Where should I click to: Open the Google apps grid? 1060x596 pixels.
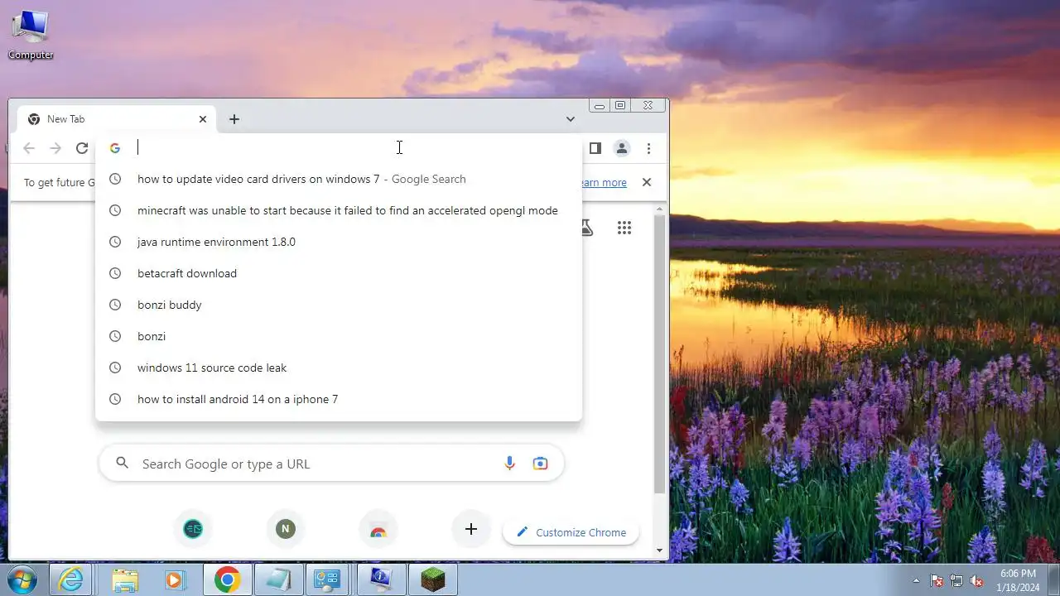click(x=624, y=228)
